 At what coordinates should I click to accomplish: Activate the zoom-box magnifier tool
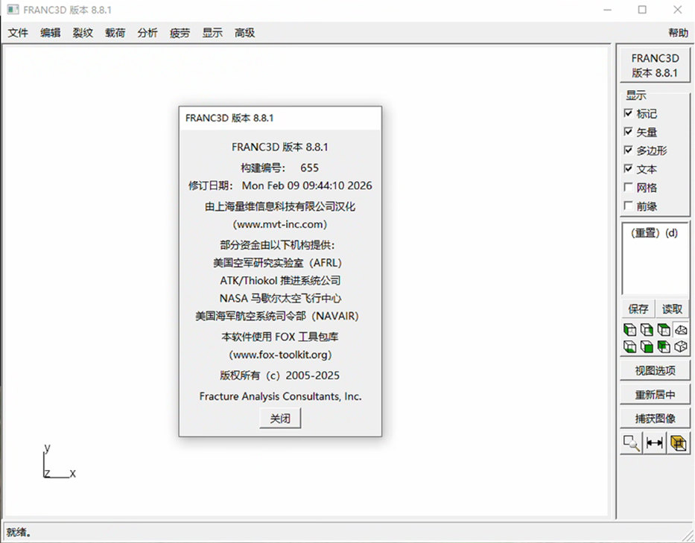point(631,443)
